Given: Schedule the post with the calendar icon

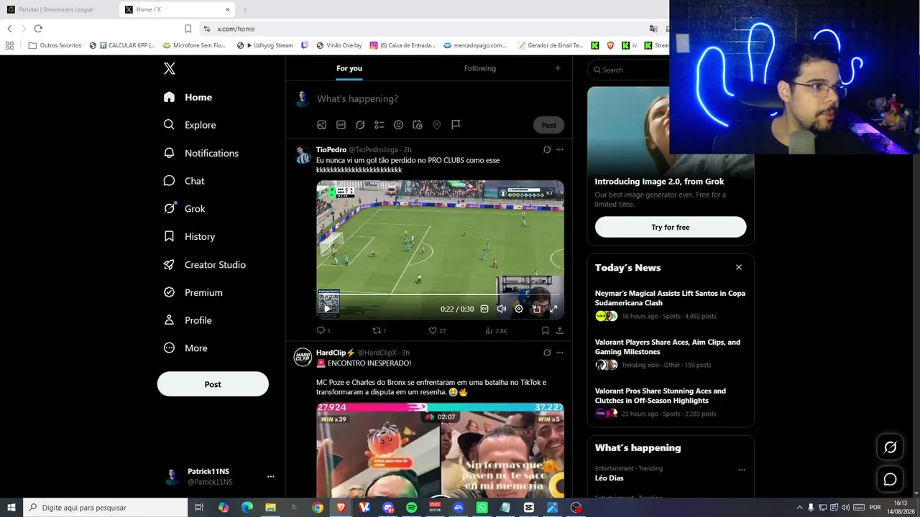Looking at the screenshot, I should 418,125.
